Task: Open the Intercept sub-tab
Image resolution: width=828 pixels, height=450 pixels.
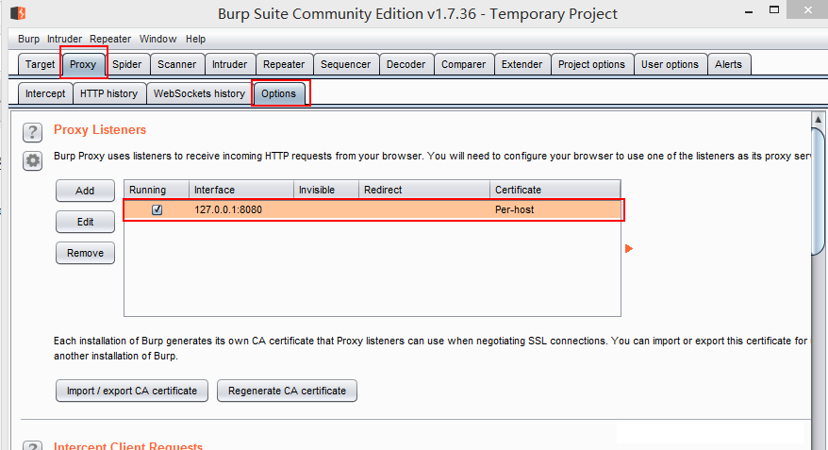Action: (45, 93)
